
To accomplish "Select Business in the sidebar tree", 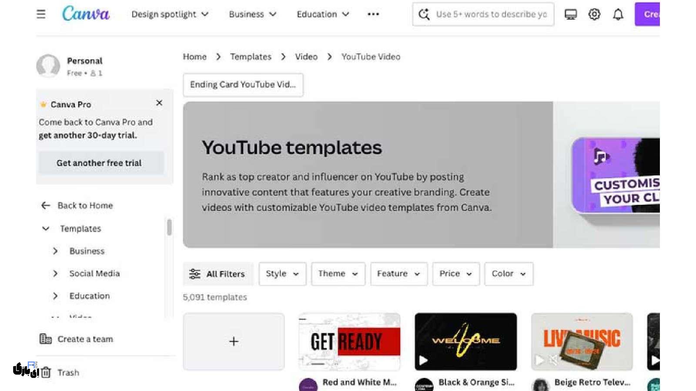I will (x=87, y=251).
